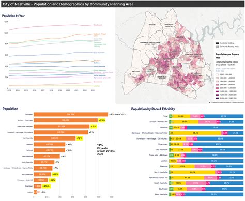Click the light pink segment of the Madison race bar
245x201 pixels.
[203, 166]
